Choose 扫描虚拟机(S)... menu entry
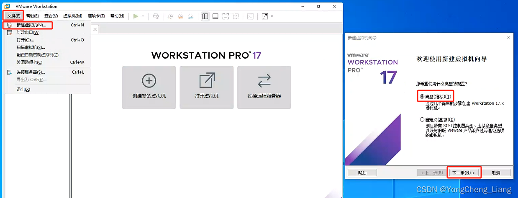The image size is (518, 198). pyautogui.click(x=47, y=47)
